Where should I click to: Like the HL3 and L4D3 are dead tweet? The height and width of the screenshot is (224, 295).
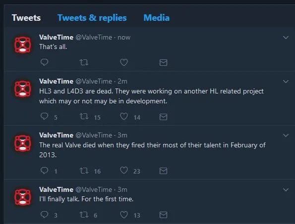(124, 116)
